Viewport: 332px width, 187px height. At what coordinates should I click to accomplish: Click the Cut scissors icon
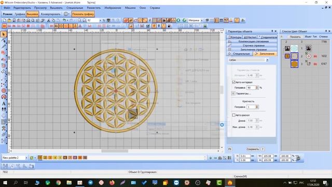48,20
